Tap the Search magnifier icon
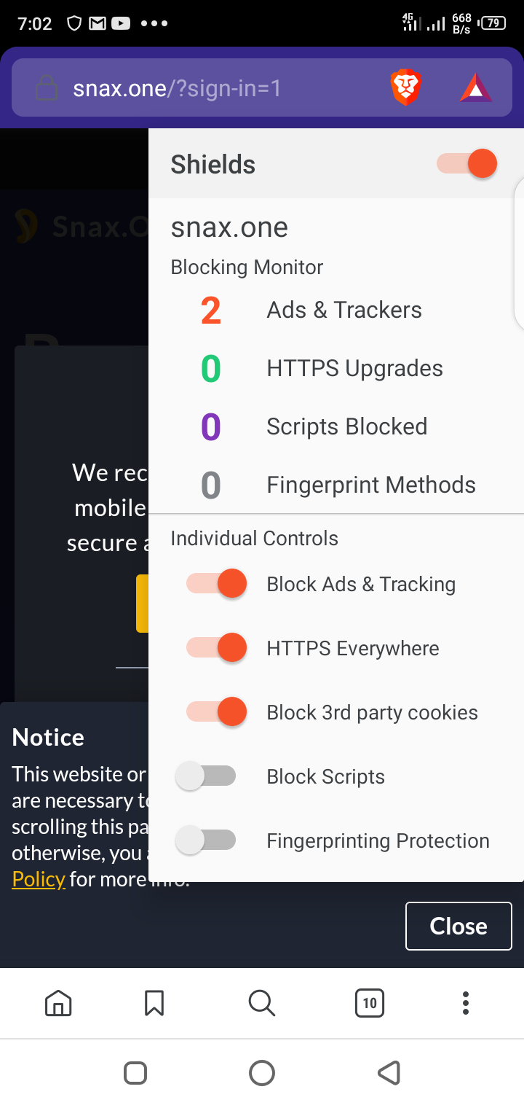The image size is (524, 1108). pos(261,1003)
